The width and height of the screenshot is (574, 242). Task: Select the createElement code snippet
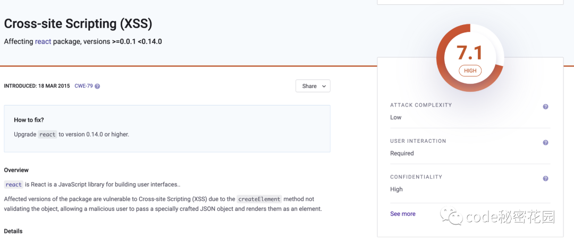(x=259, y=199)
